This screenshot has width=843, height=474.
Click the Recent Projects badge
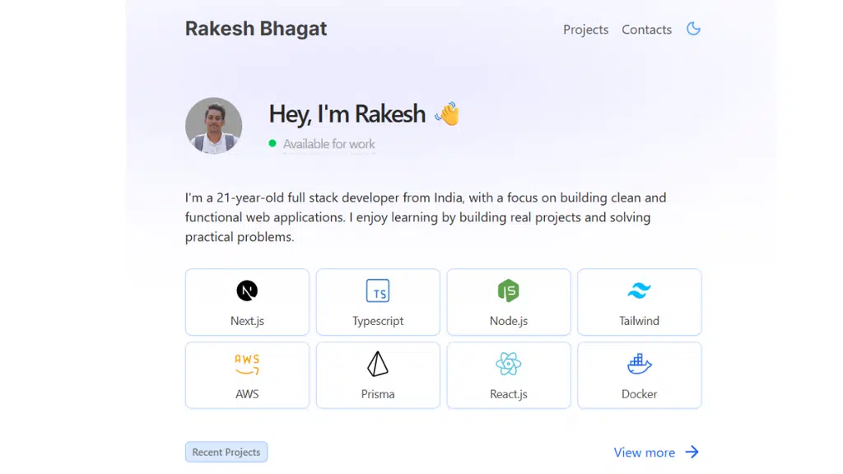226,452
